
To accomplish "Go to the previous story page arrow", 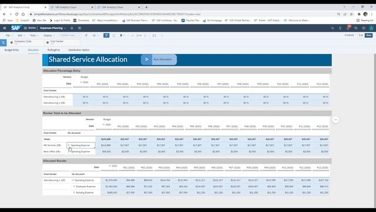I will tap(133, 35).
